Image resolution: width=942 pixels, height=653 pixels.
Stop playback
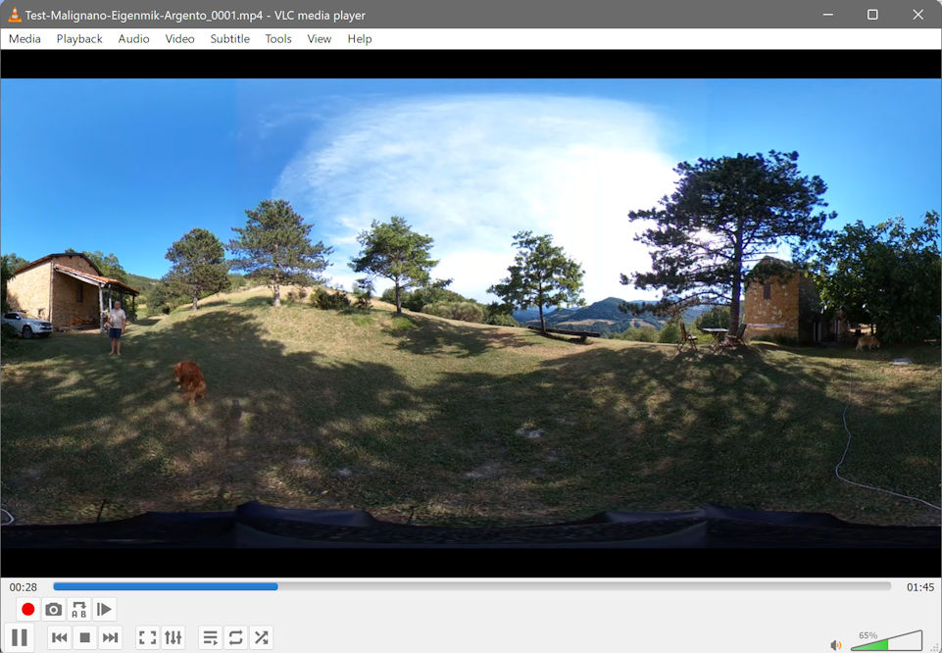coord(84,637)
